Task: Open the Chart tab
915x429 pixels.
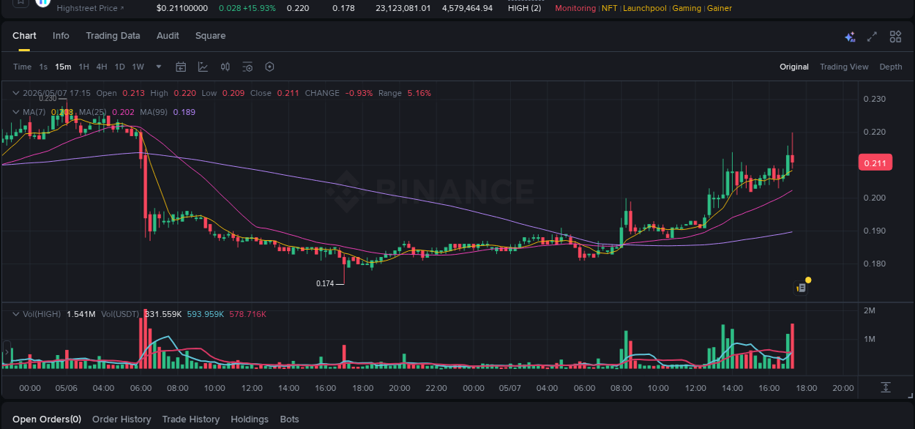Action: tap(24, 36)
